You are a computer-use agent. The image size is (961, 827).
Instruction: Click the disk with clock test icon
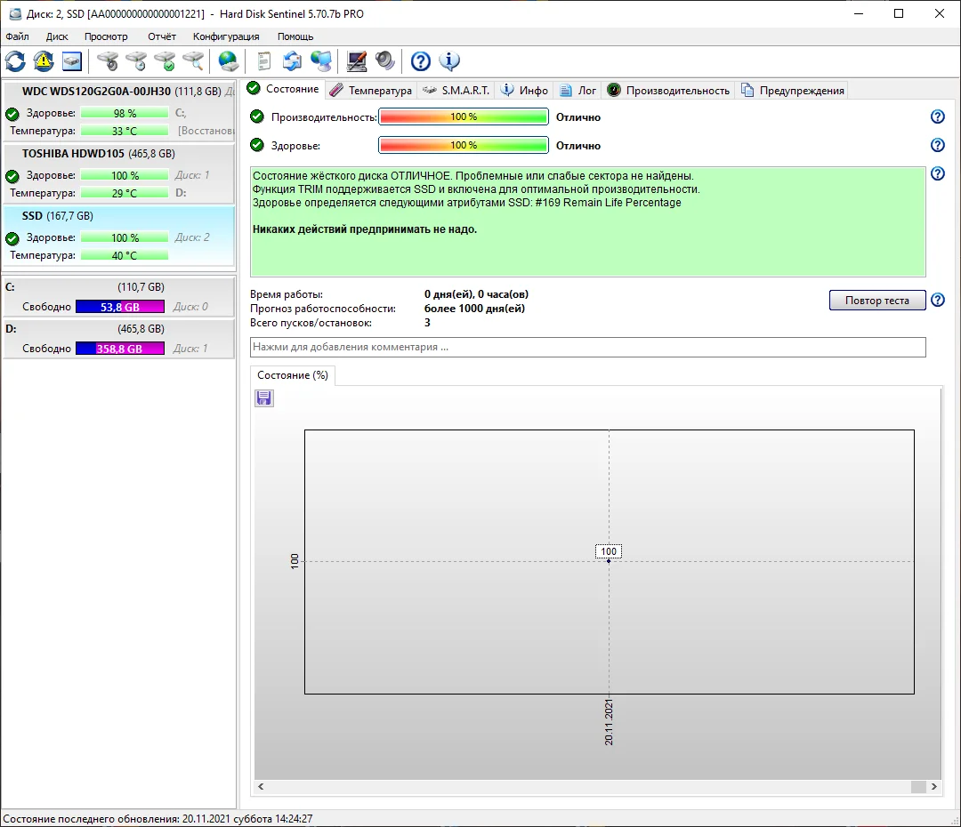click(x=136, y=61)
